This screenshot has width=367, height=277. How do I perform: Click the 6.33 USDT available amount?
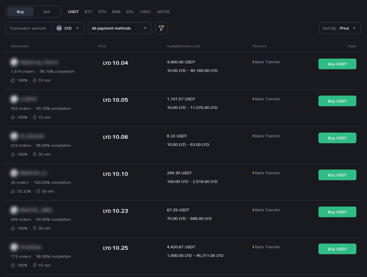pyautogui.click(x=177, y=136)
